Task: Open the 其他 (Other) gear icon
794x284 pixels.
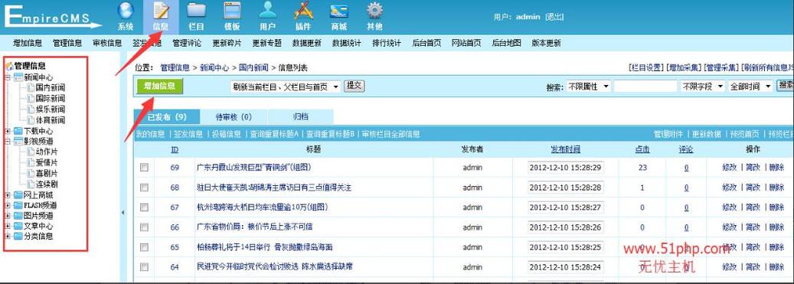Action: tap(374, 16)
